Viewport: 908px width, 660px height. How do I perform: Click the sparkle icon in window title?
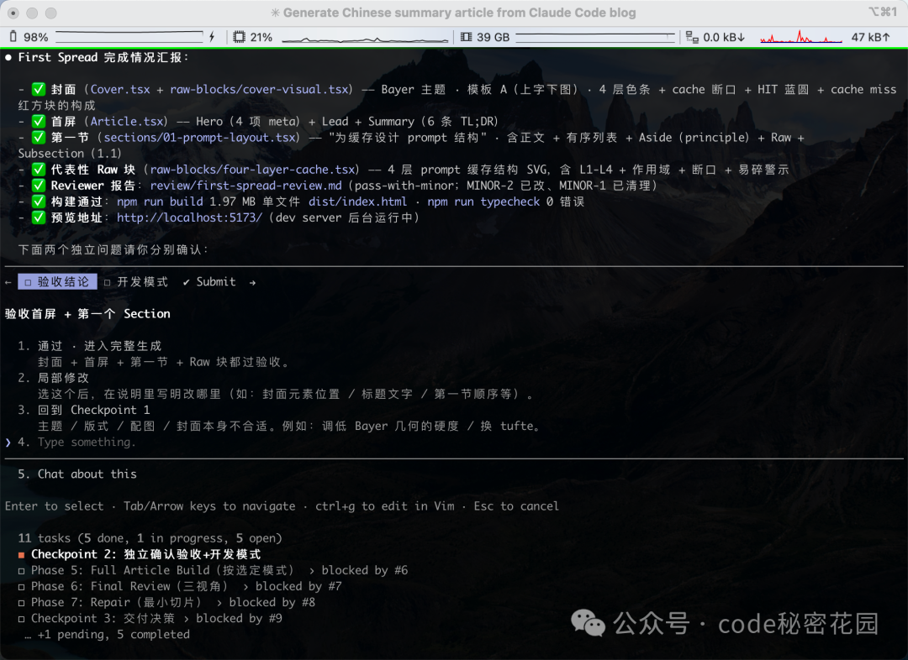(275, 13)
